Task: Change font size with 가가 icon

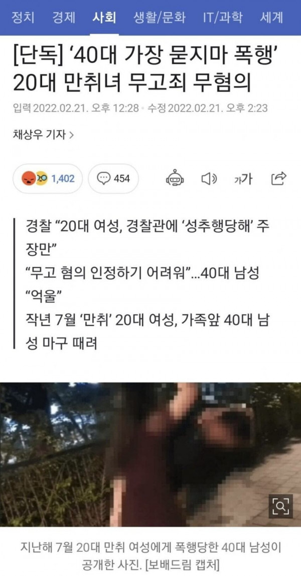Action: pyautogui.click(x=243, y=178)
